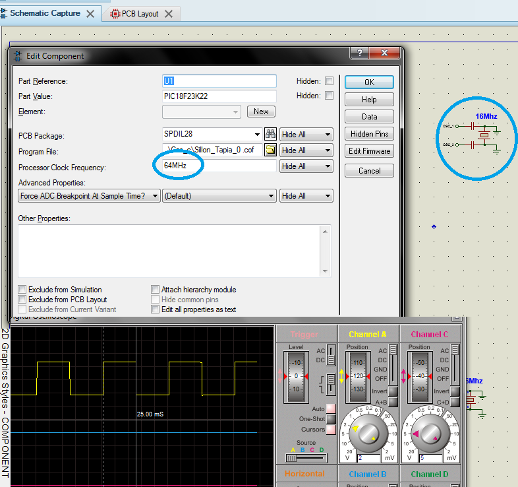Image resolution: width=518 pixels, height=487 pixels.
Task: Click the Trigger Level thumbwheel
Action: click(x=296, y=377)
